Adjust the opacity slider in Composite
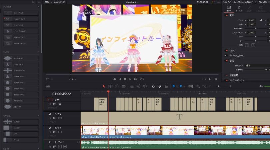This screenshot has width=270, height=150. tap(266, 70)
